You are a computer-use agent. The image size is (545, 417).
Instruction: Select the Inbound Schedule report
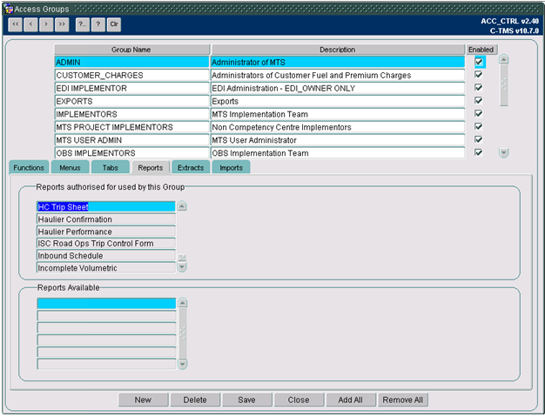pos(106,255)
